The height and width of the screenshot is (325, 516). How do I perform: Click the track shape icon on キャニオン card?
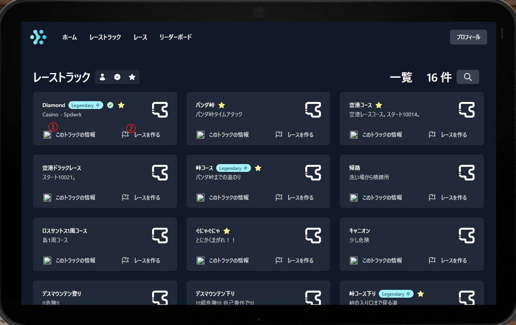(467, 236)
